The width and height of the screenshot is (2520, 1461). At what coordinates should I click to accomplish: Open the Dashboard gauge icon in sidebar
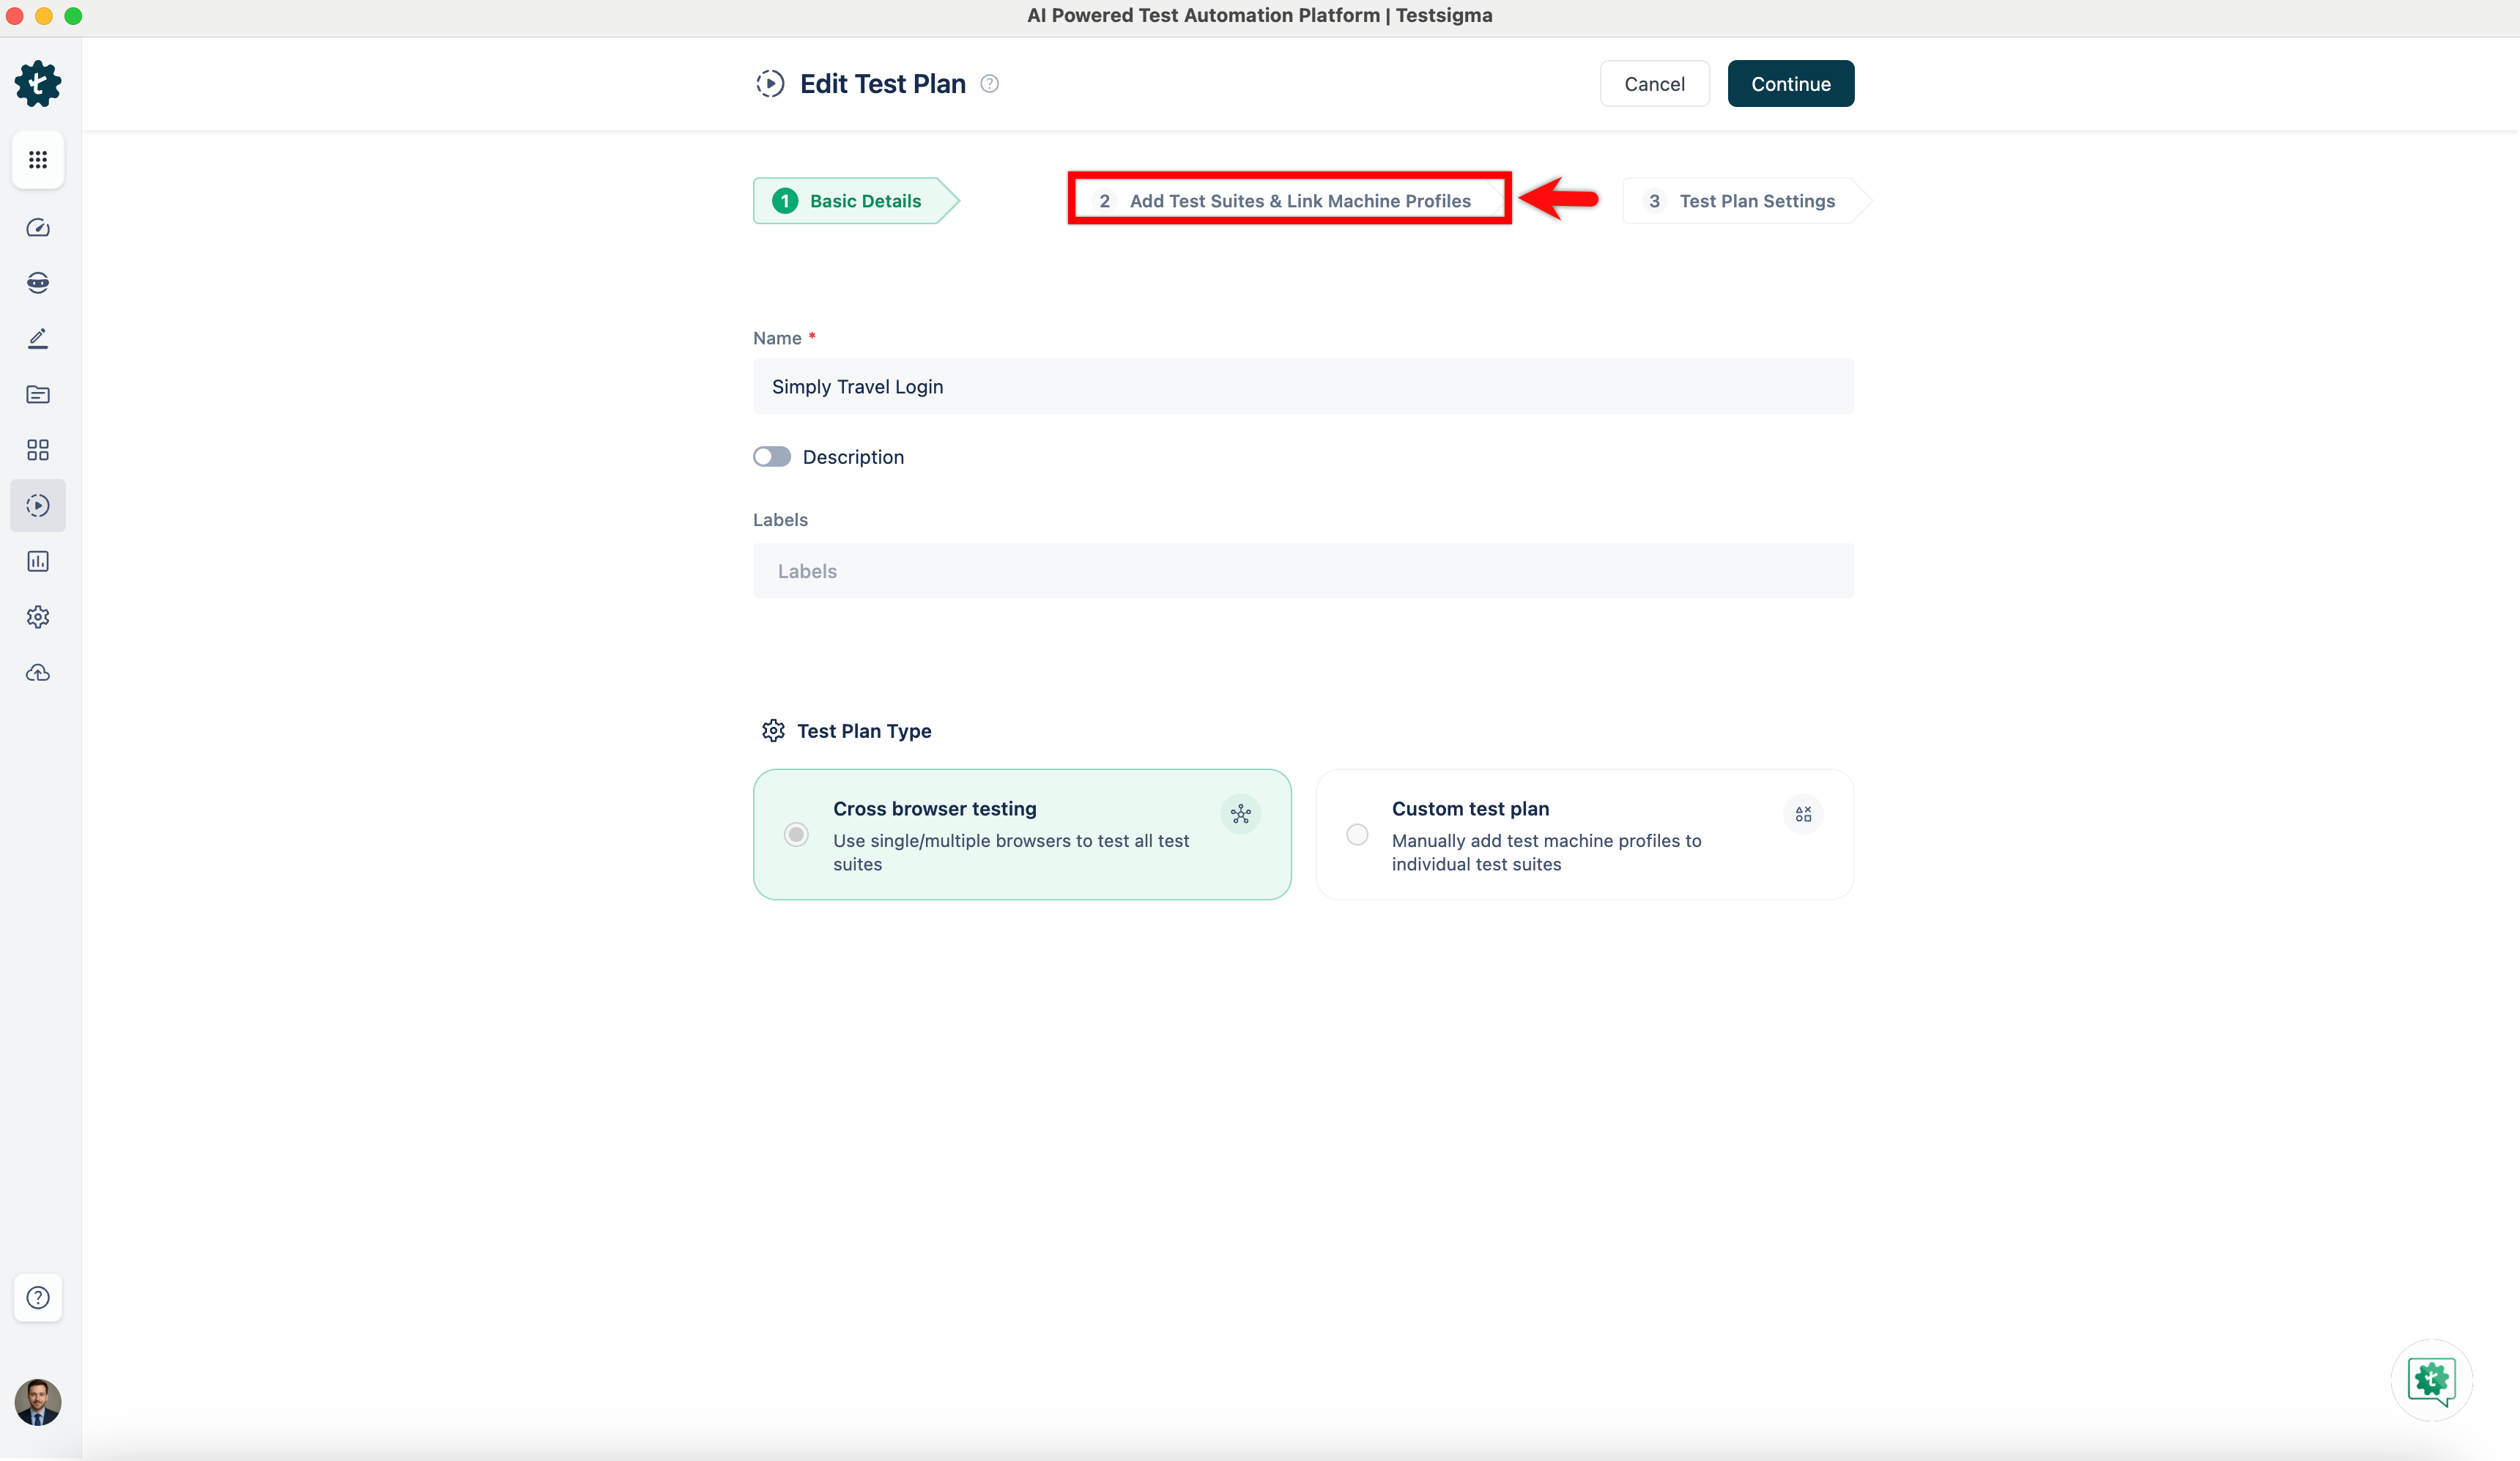(38, 228)
